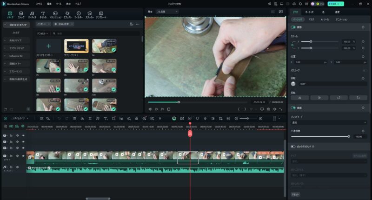Click the リセット (Reset) button
372x200 pixels.
click(295, 194)
